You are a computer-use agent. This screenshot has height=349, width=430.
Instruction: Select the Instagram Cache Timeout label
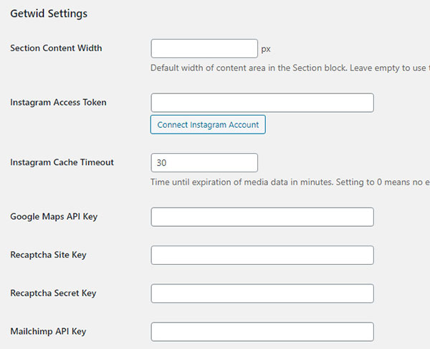click(62, 162)
